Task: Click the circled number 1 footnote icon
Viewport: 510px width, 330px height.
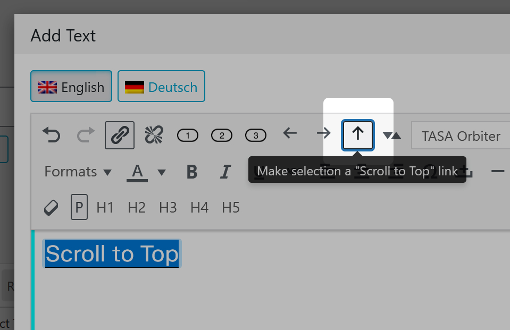Action: (x=187, y=135)
